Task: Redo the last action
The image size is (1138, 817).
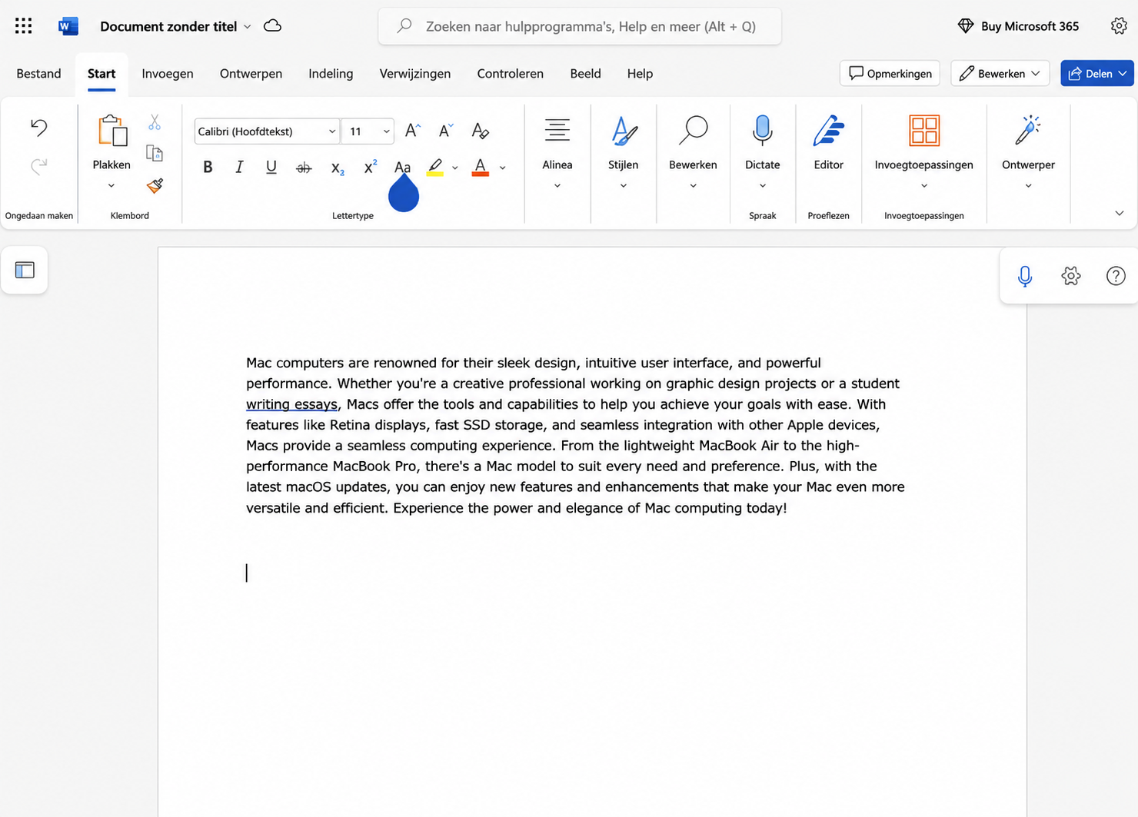Action: pyautogui.click(x=38, y=166)
